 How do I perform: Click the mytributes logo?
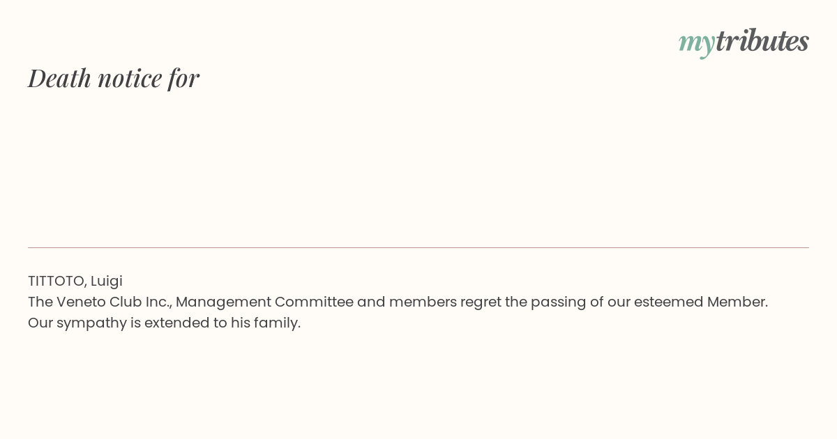[x=744, y=42]
